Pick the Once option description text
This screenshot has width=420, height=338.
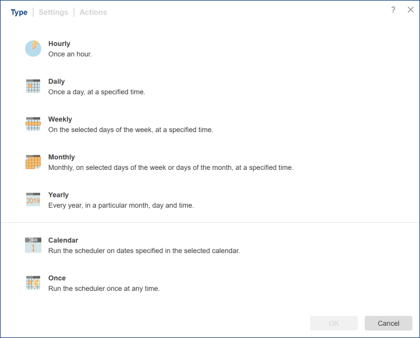(104, 289)
